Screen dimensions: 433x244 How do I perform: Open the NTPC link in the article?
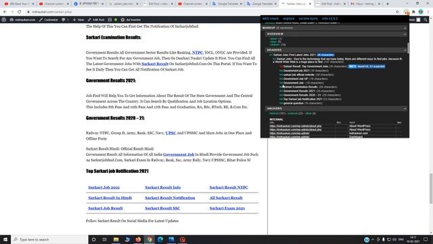pos(197,53)
